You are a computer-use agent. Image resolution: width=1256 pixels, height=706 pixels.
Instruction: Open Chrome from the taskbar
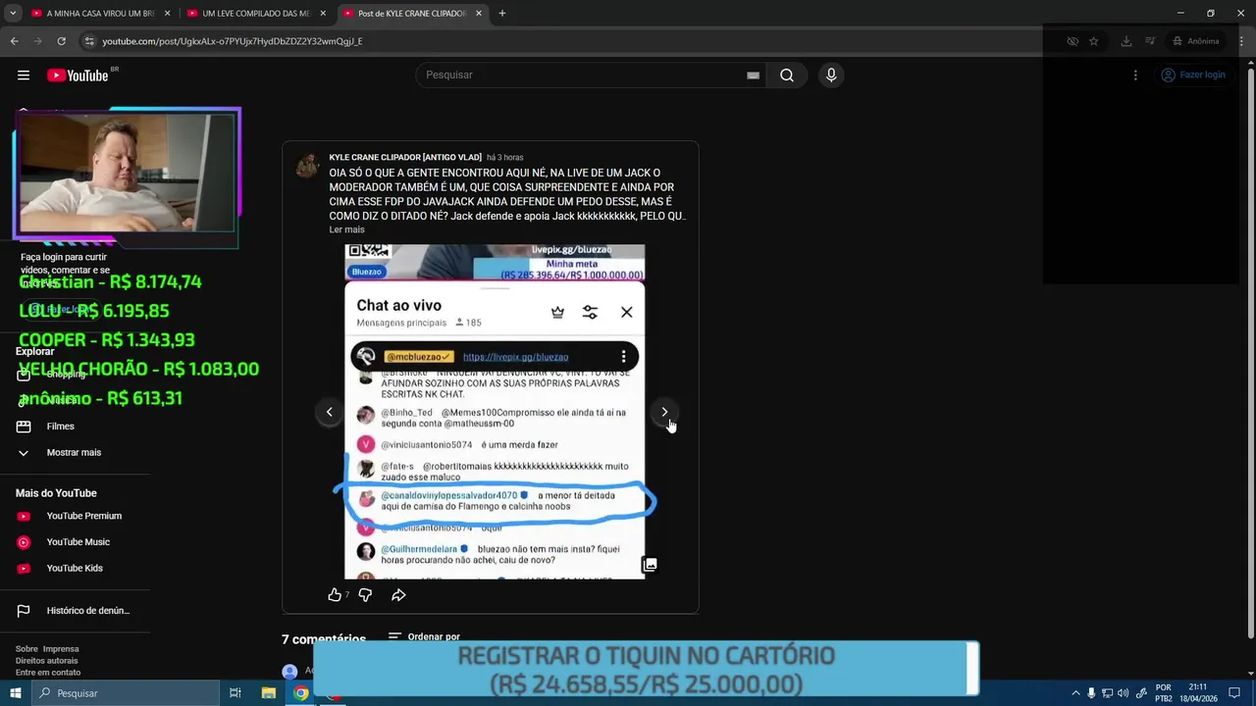(x=301, y=693)
